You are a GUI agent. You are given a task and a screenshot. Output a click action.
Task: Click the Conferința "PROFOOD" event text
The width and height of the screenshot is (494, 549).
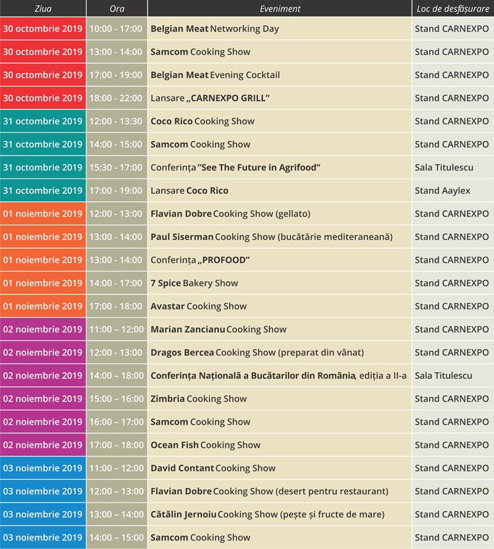(200, 260)
